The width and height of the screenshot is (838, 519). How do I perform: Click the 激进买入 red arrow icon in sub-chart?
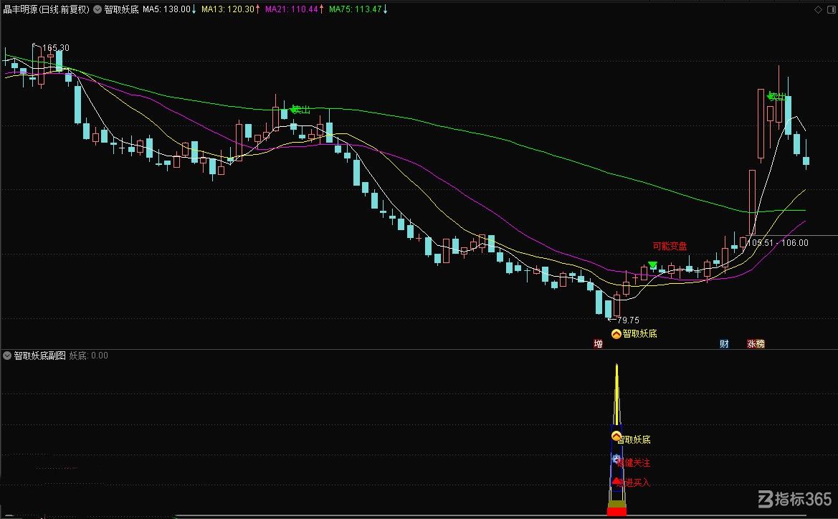[616, 481]
